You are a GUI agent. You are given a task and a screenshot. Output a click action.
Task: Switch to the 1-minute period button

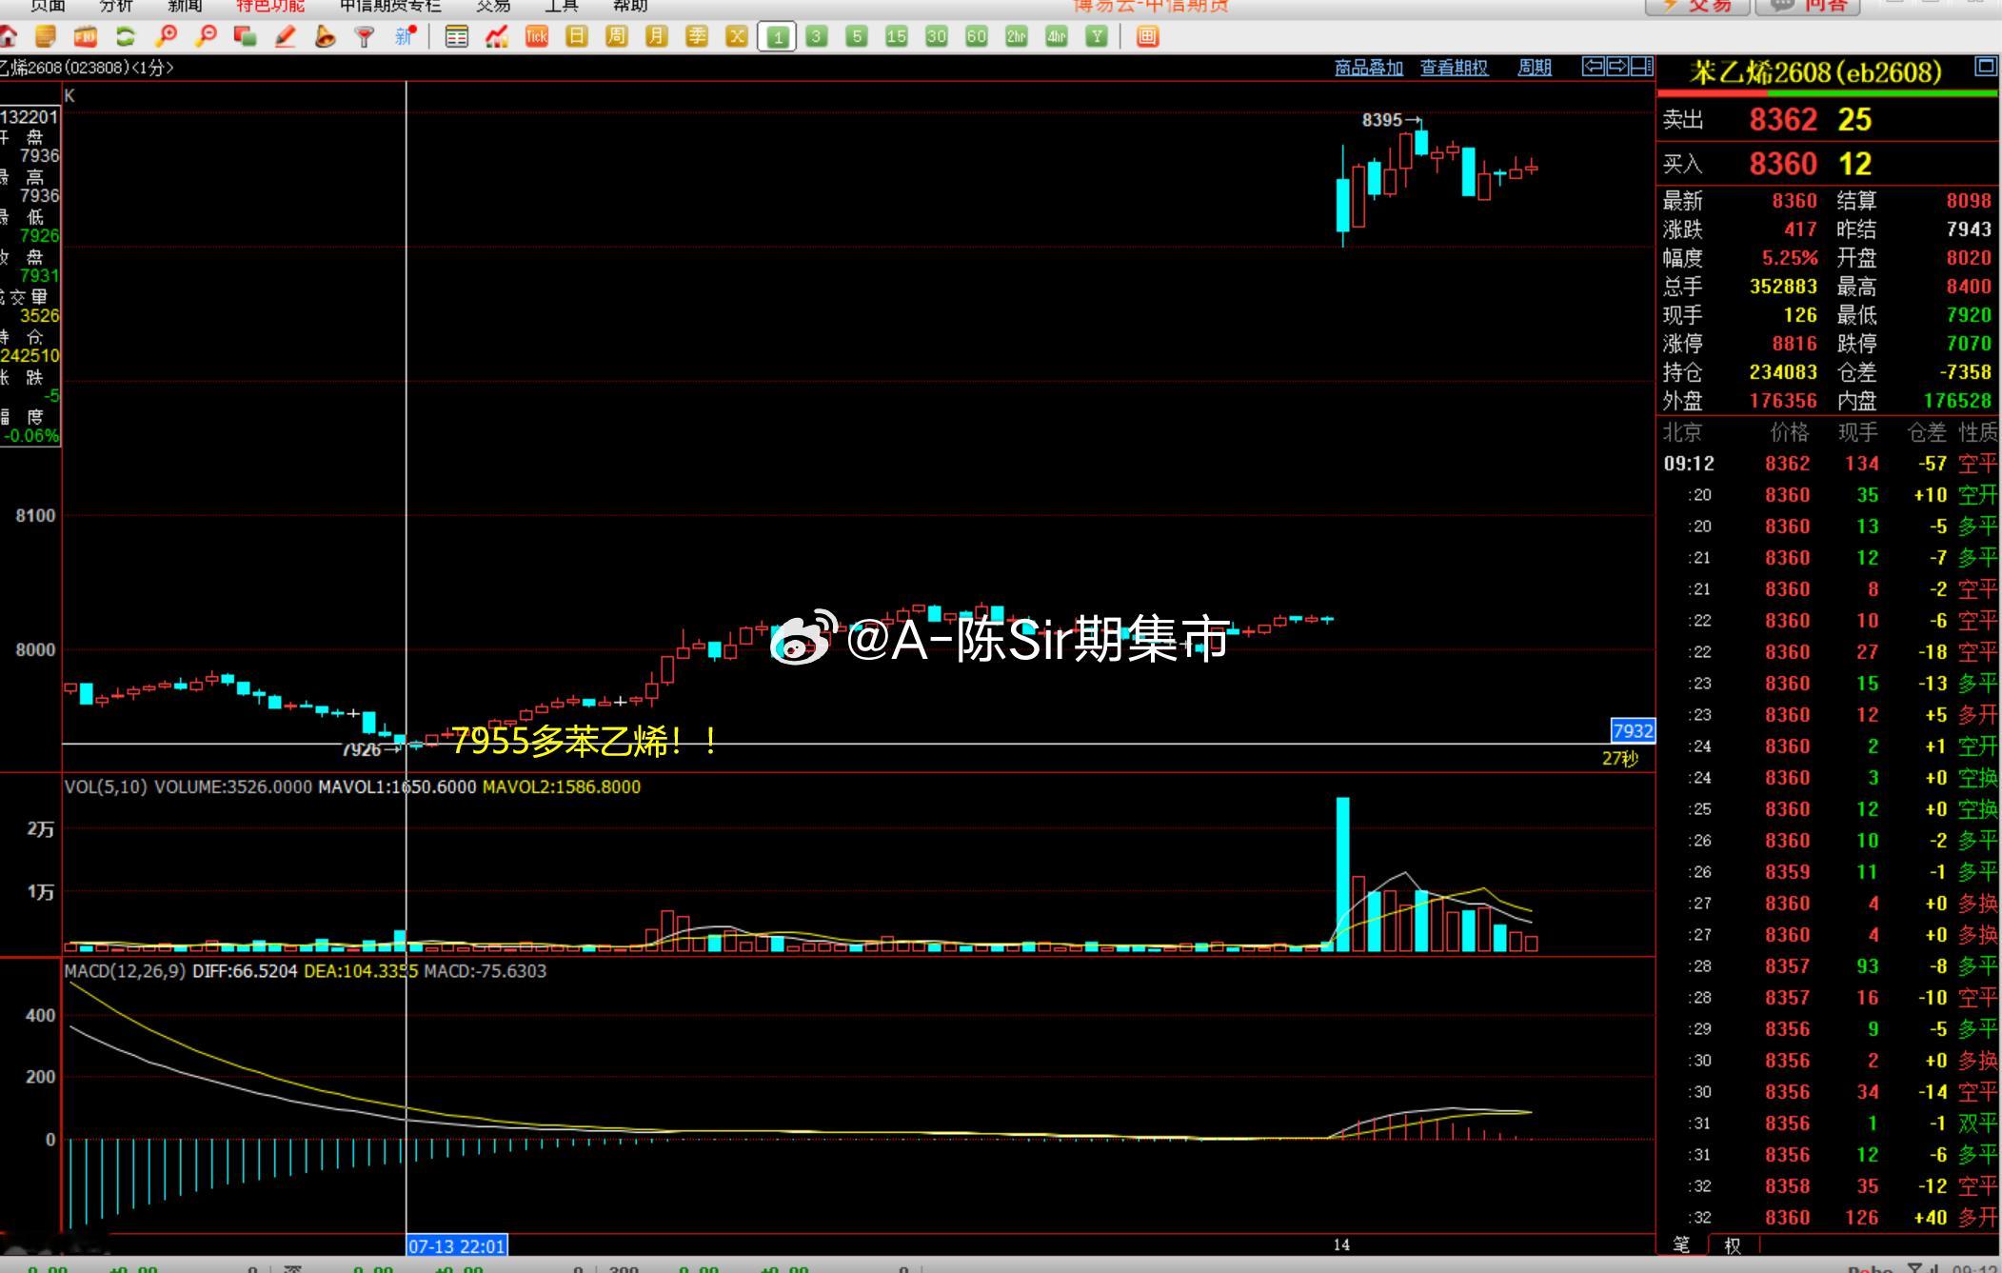[x=777, y=37]
